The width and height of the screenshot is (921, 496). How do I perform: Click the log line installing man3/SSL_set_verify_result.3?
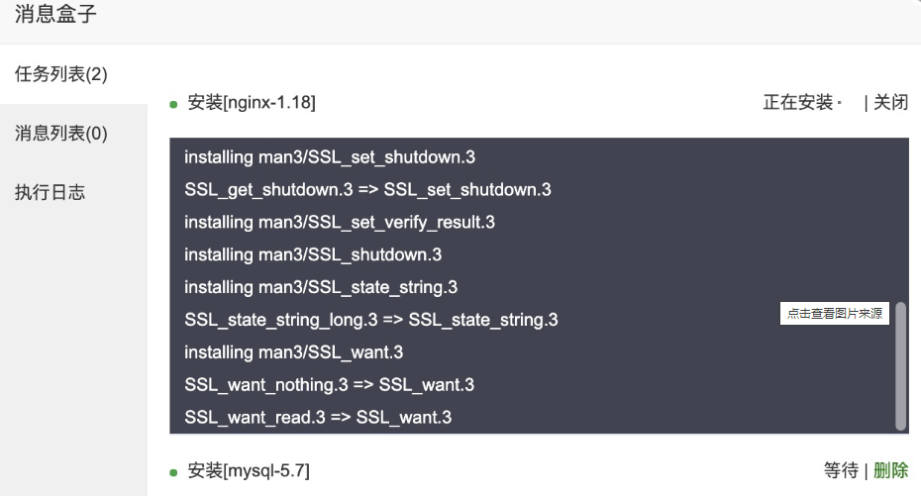click(340, 222)
